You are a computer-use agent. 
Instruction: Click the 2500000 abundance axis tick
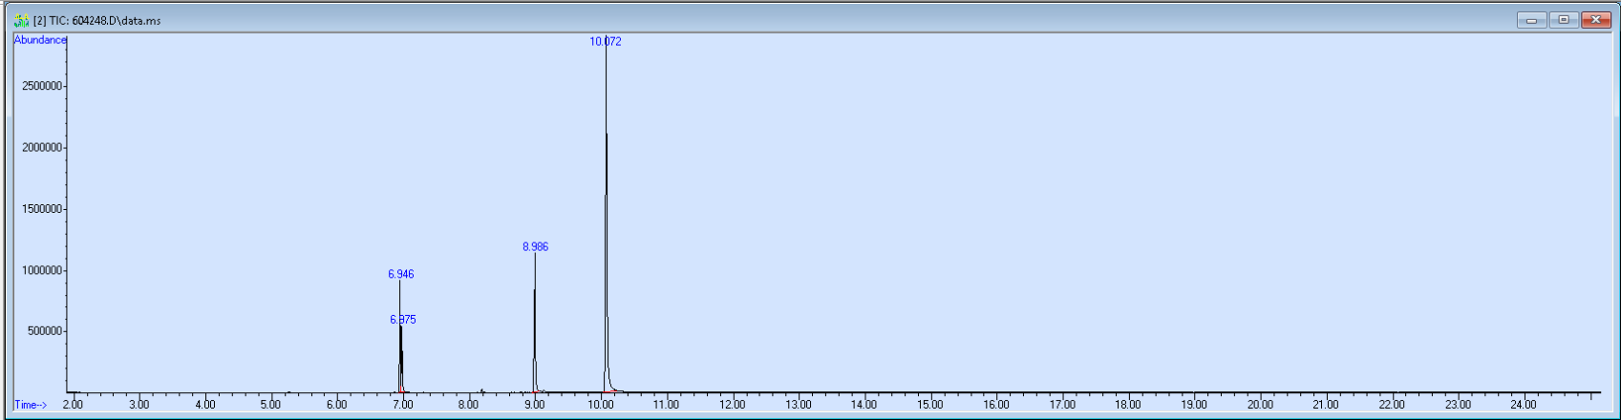point(41,87)
